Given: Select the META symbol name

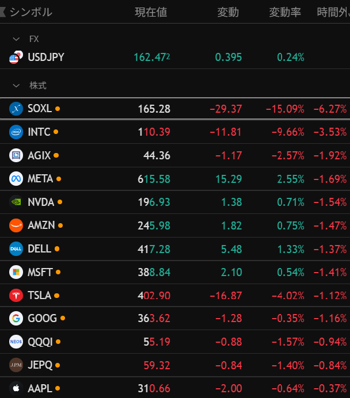Looking at the screenshot, I should tap(40, 179).
